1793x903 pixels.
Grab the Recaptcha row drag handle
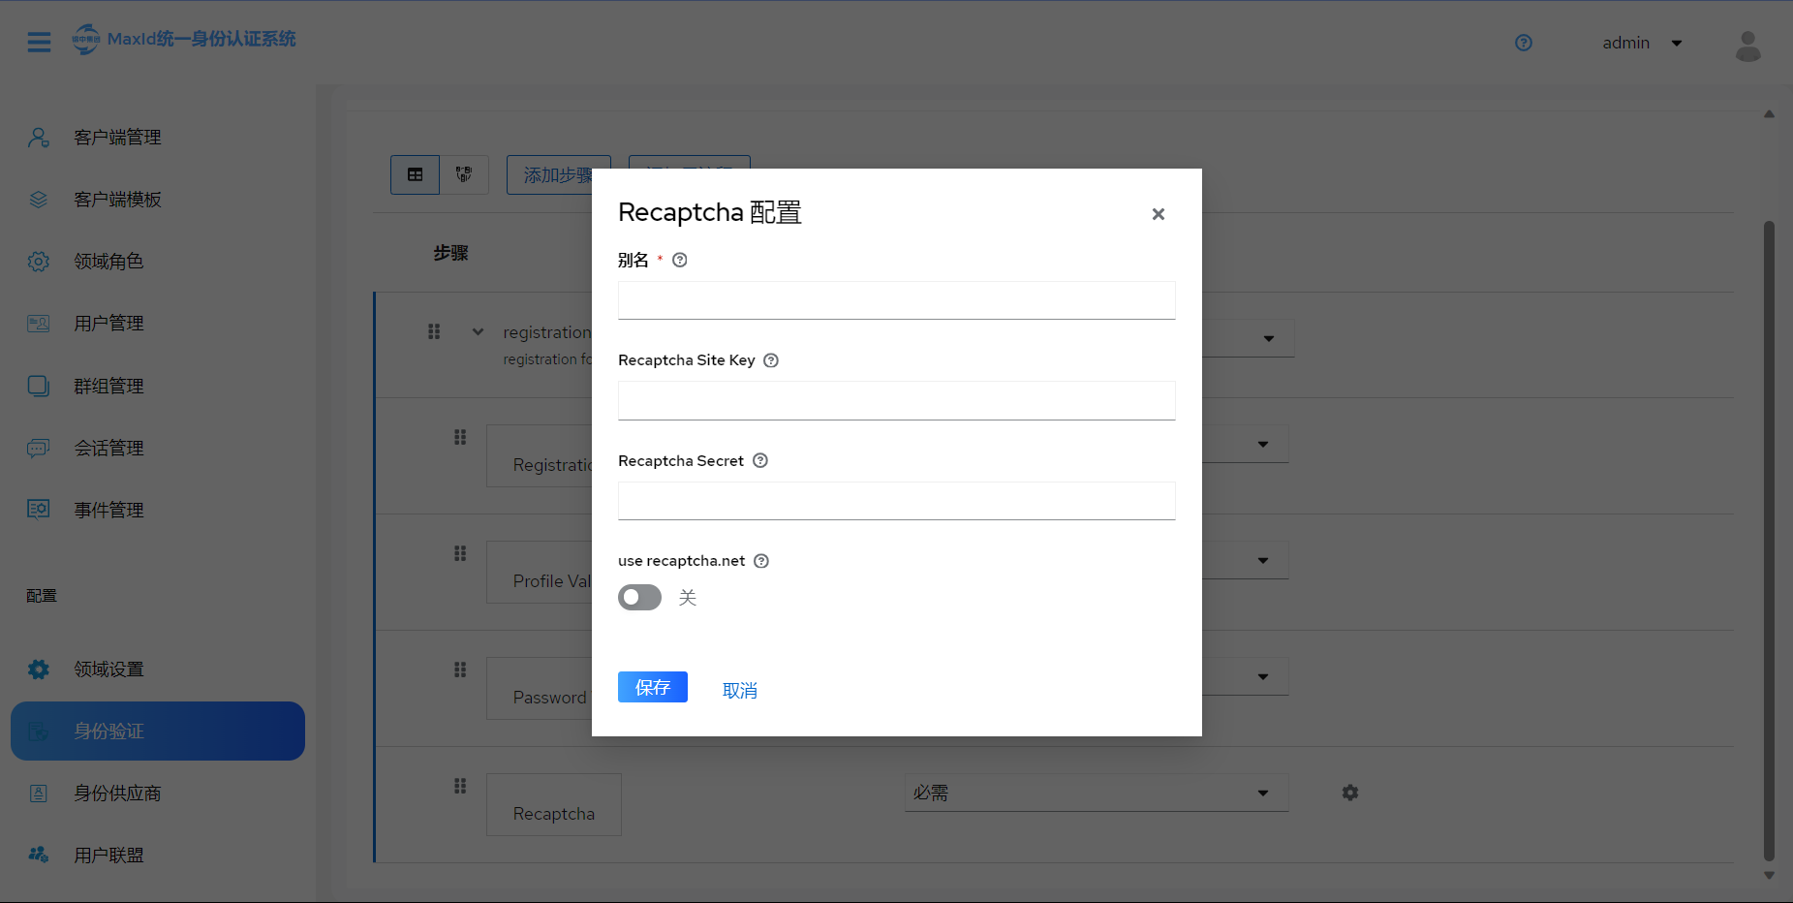coord(460,786)
